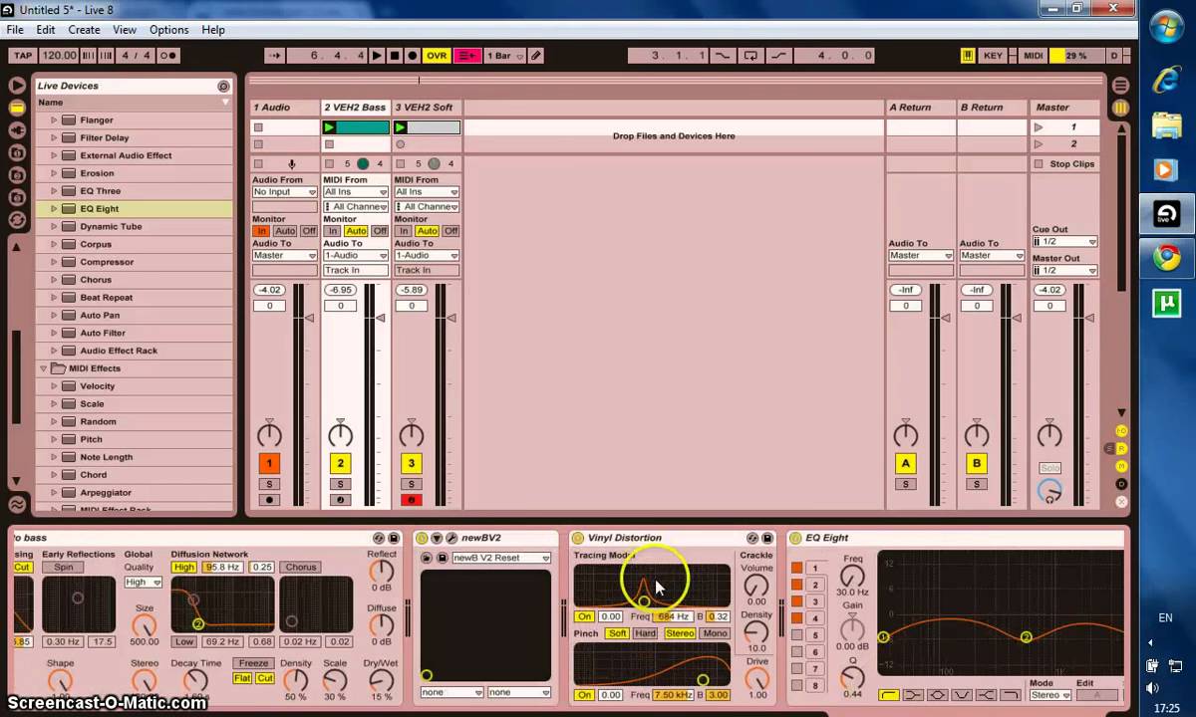Set 1 Audio monitor to In
Screen dimensions: 1196x717
pos(261,231)
